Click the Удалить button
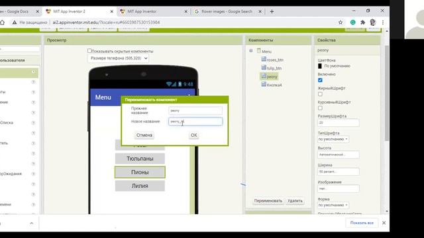The image size is (424, 238). click(x=295, y=201)
